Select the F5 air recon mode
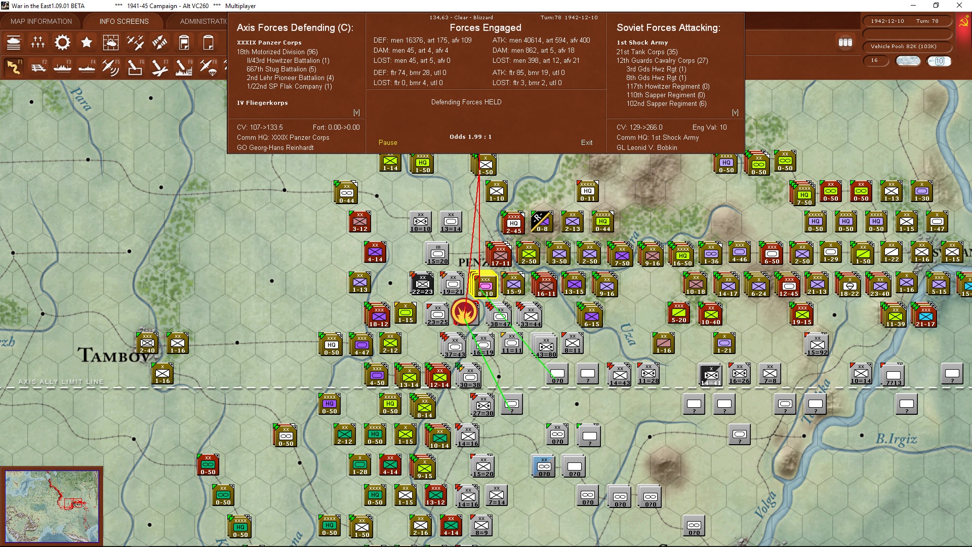Screen dimensions: 972x547 110,67
